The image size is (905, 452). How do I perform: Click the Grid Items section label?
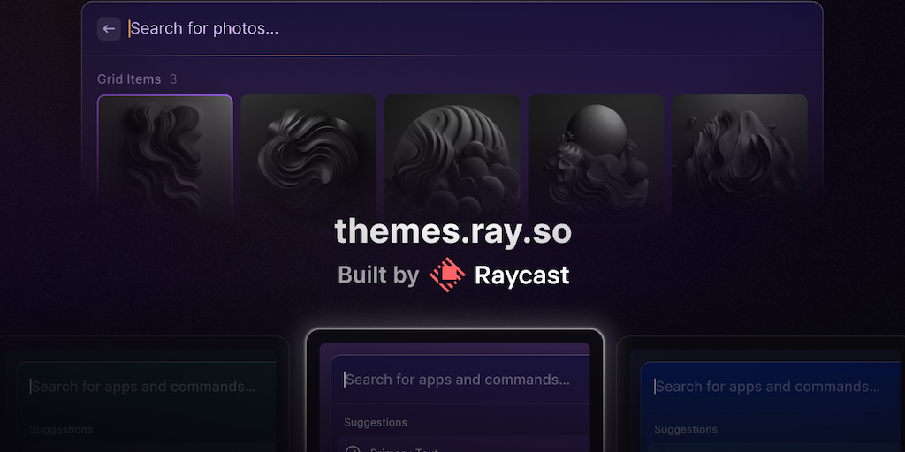pos(129,79)
